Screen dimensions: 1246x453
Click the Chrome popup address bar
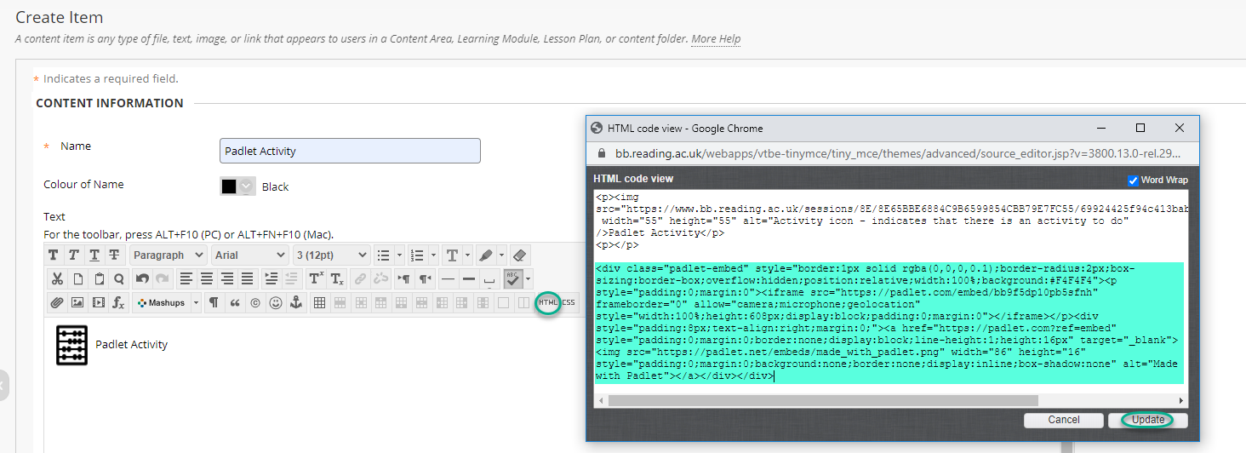897,153
